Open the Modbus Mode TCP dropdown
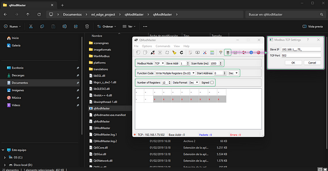The height and width of the screenshot is (171, 328). point(159,63)
